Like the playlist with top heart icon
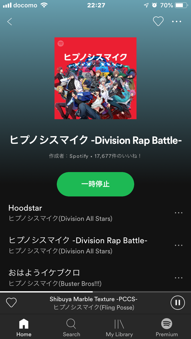This screenshot has width=191, height=339. (x=158, y=21)
